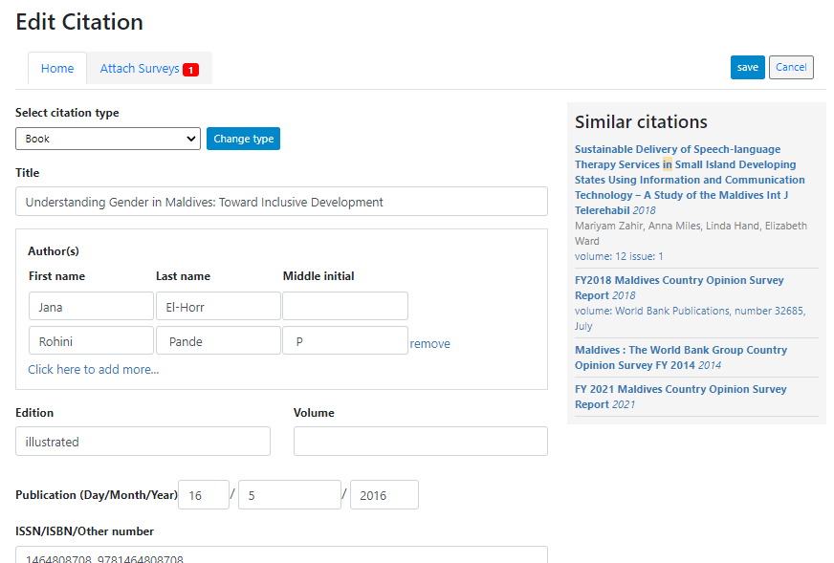Select the first name field containing Jana

pyautogui.click(x=91, y=306)
